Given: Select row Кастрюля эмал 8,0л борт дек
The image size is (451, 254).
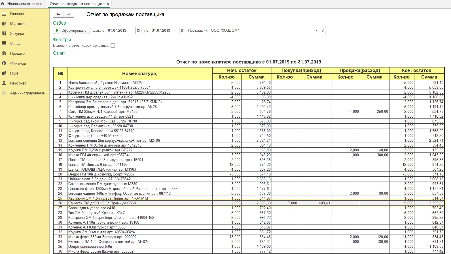Looking at the screenshot, I should pos(249,87).
